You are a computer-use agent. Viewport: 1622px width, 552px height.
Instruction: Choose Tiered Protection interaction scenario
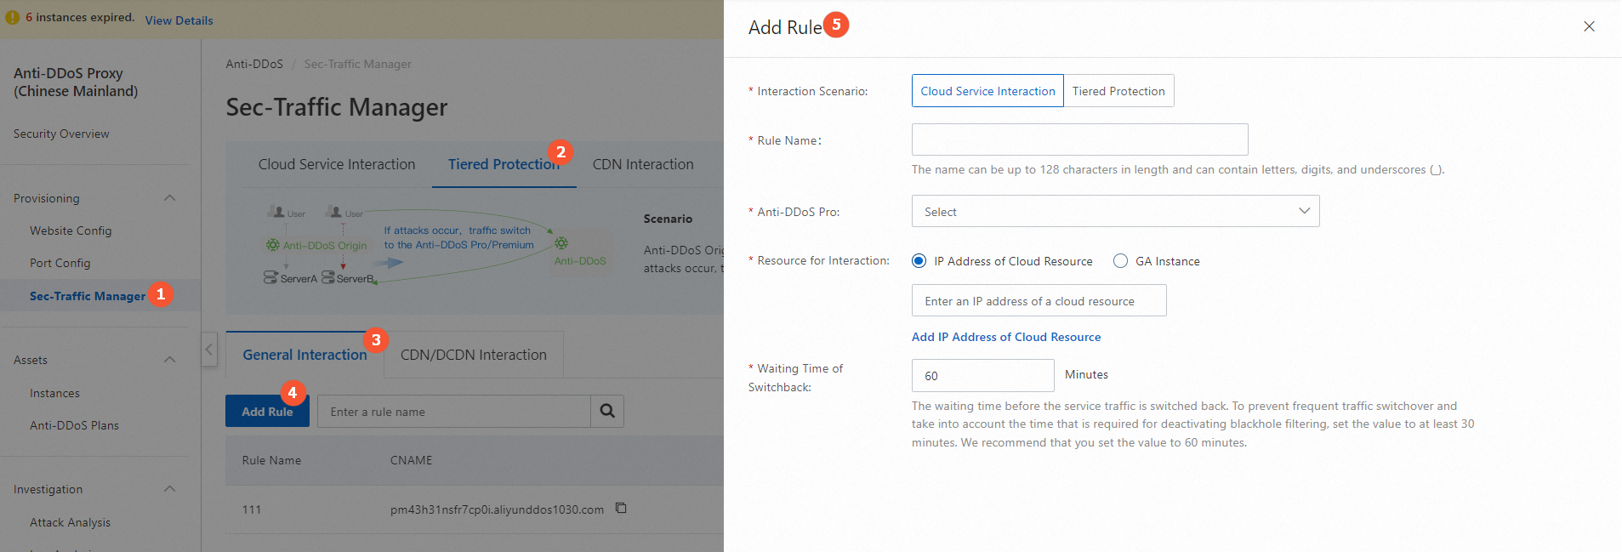click(1118, 91)
